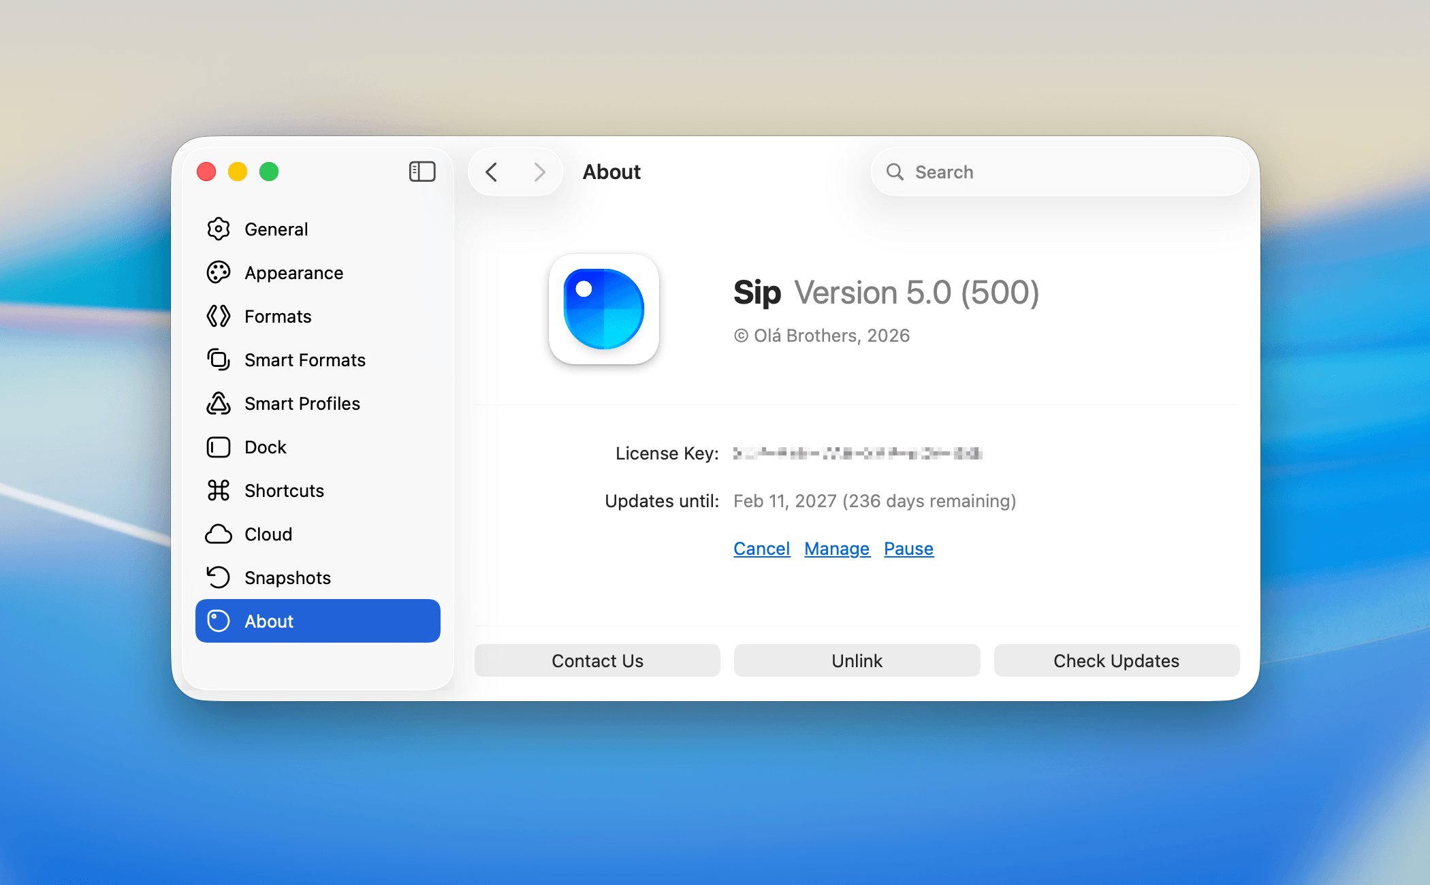Open the Manage link
Screen dimensions: 1430x885
click(x=837, y=549)
